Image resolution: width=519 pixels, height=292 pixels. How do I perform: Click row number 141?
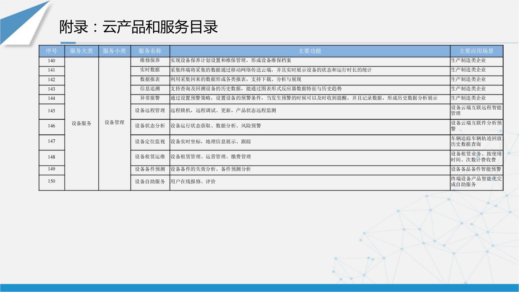click(x=51, y=70)
